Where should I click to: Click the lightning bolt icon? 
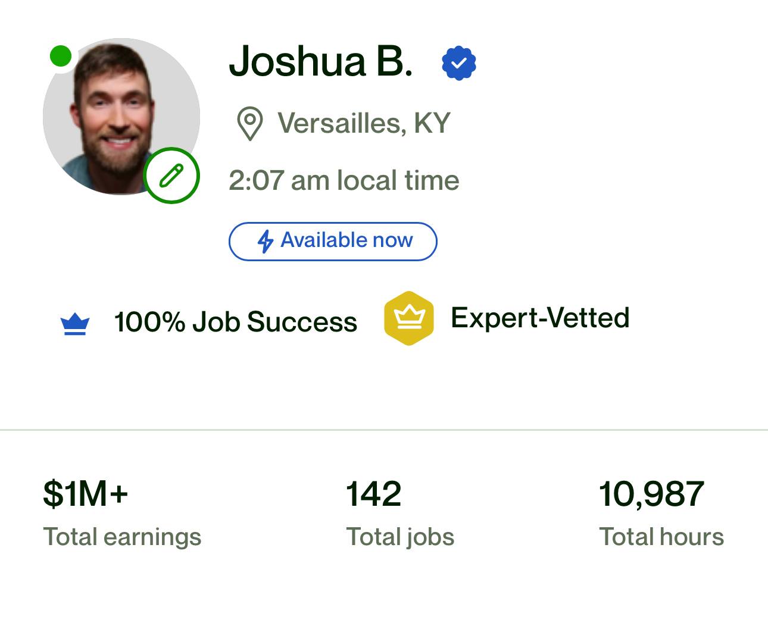266,241
